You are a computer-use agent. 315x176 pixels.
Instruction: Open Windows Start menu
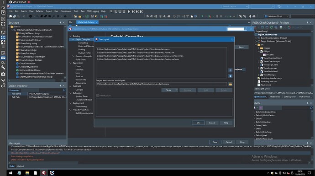[10, 173]
